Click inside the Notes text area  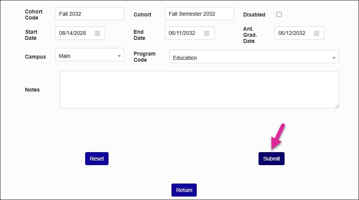[x=199, y=90]
